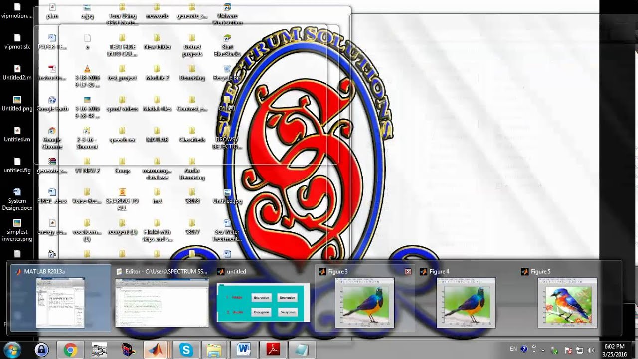Select simplest inverter.png on the desktop
Screen dimensions: 638x359
(17, 230)
